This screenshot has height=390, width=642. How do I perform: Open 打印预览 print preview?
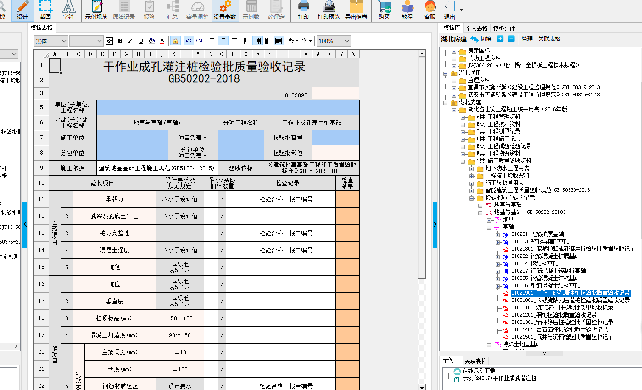click(329, 11)
